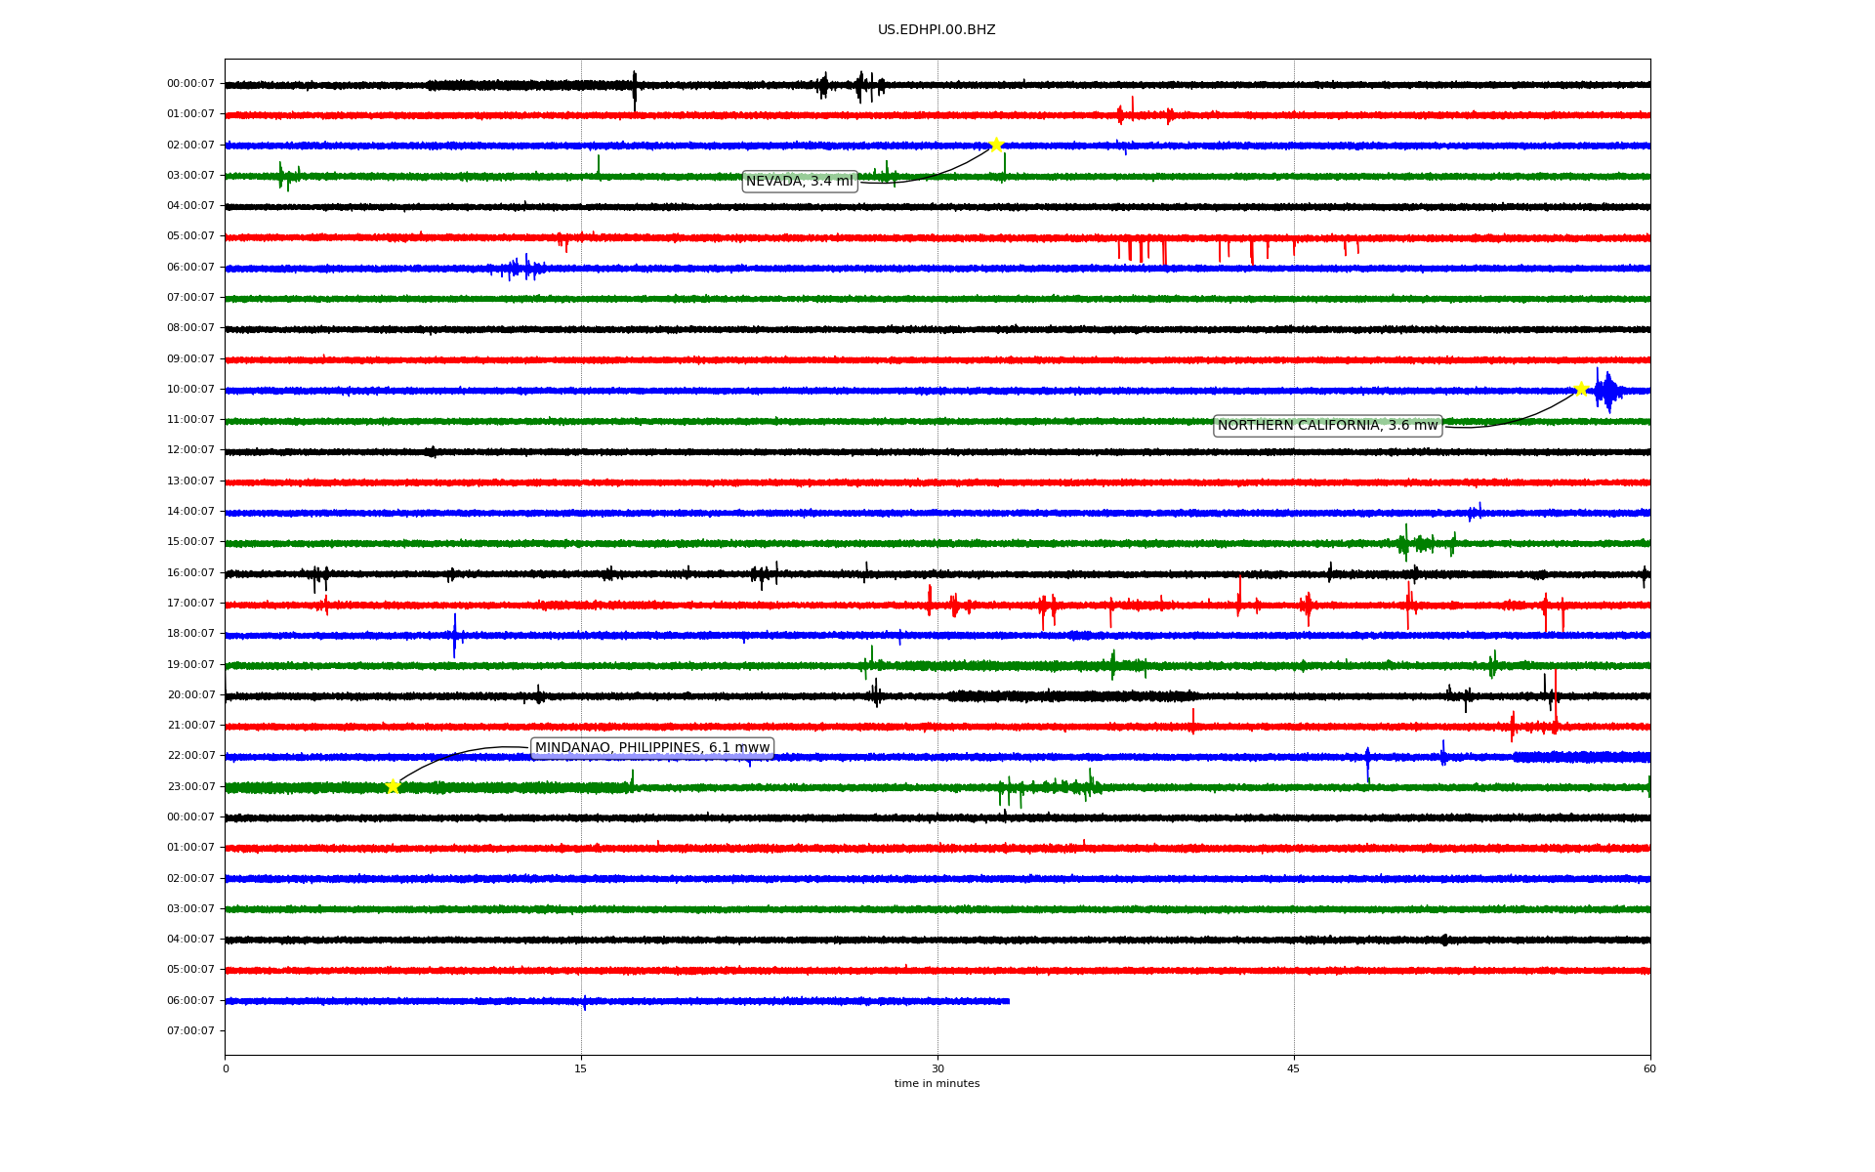Click the 23:00:07 row time label

pos(190,787)
